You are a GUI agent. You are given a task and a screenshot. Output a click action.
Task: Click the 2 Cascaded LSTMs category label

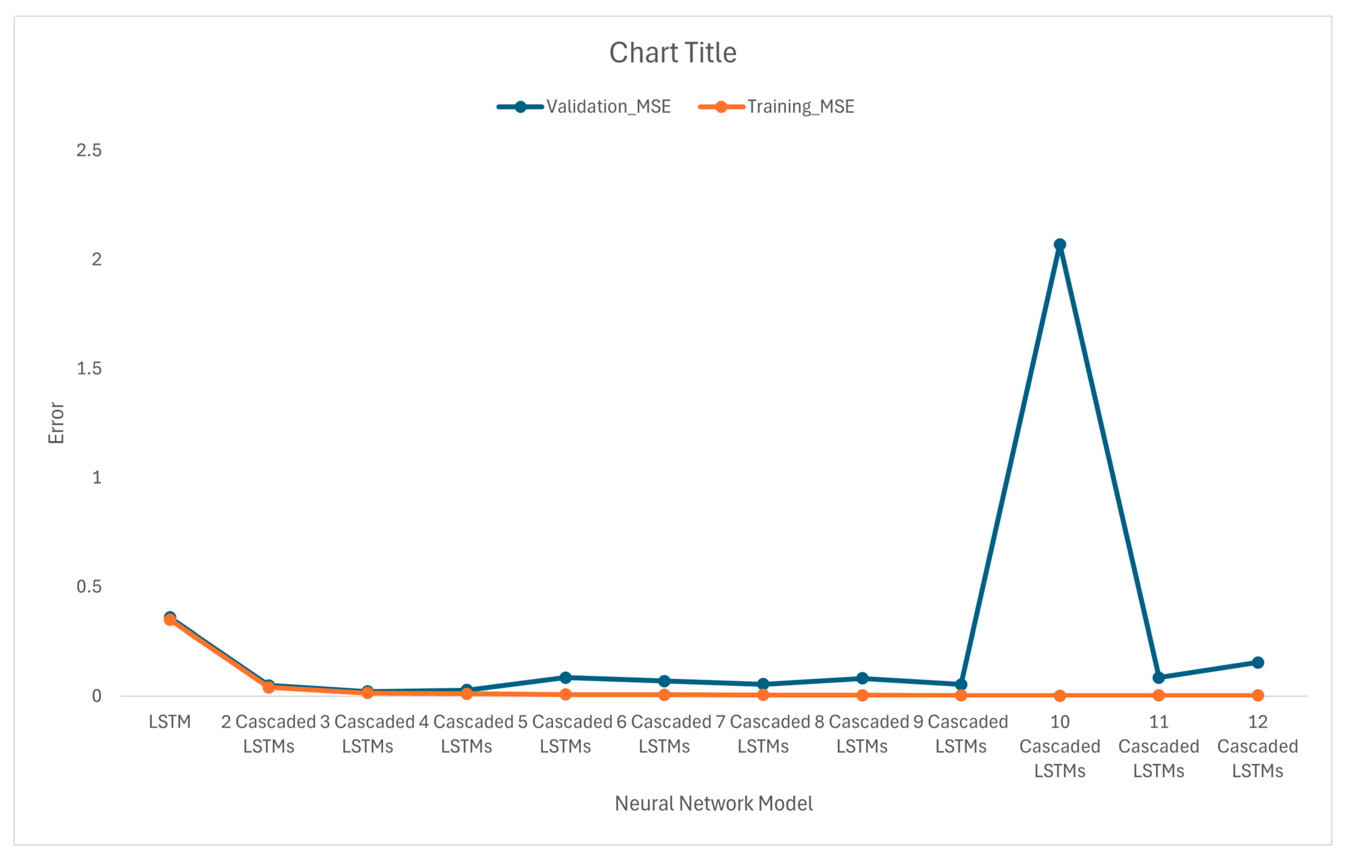tap(269, 733)
